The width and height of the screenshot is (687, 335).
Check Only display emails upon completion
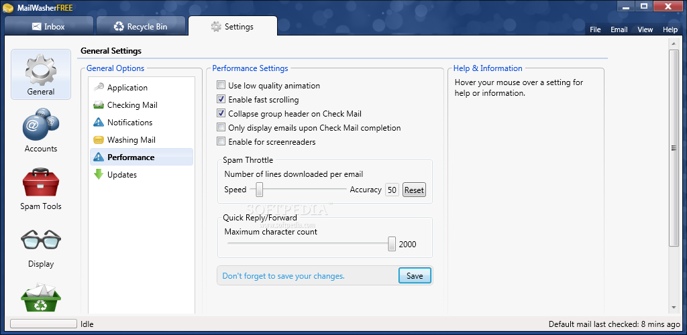221,128
